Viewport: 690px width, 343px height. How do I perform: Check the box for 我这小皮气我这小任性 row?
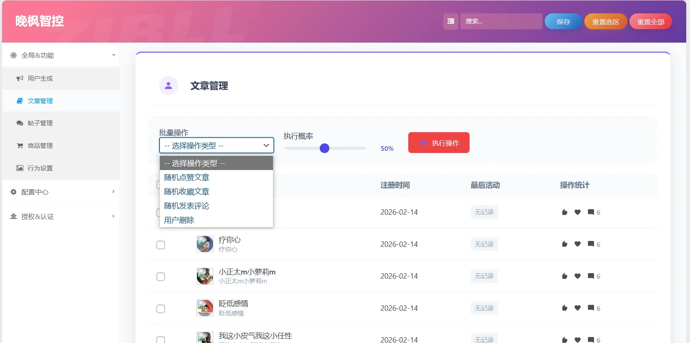[161, 340]
